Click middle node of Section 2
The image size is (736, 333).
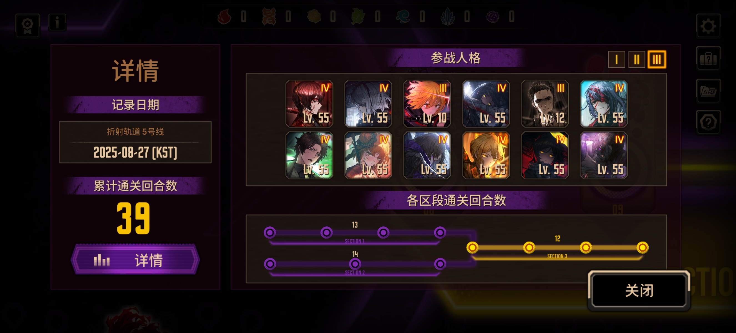coord(355,264)
